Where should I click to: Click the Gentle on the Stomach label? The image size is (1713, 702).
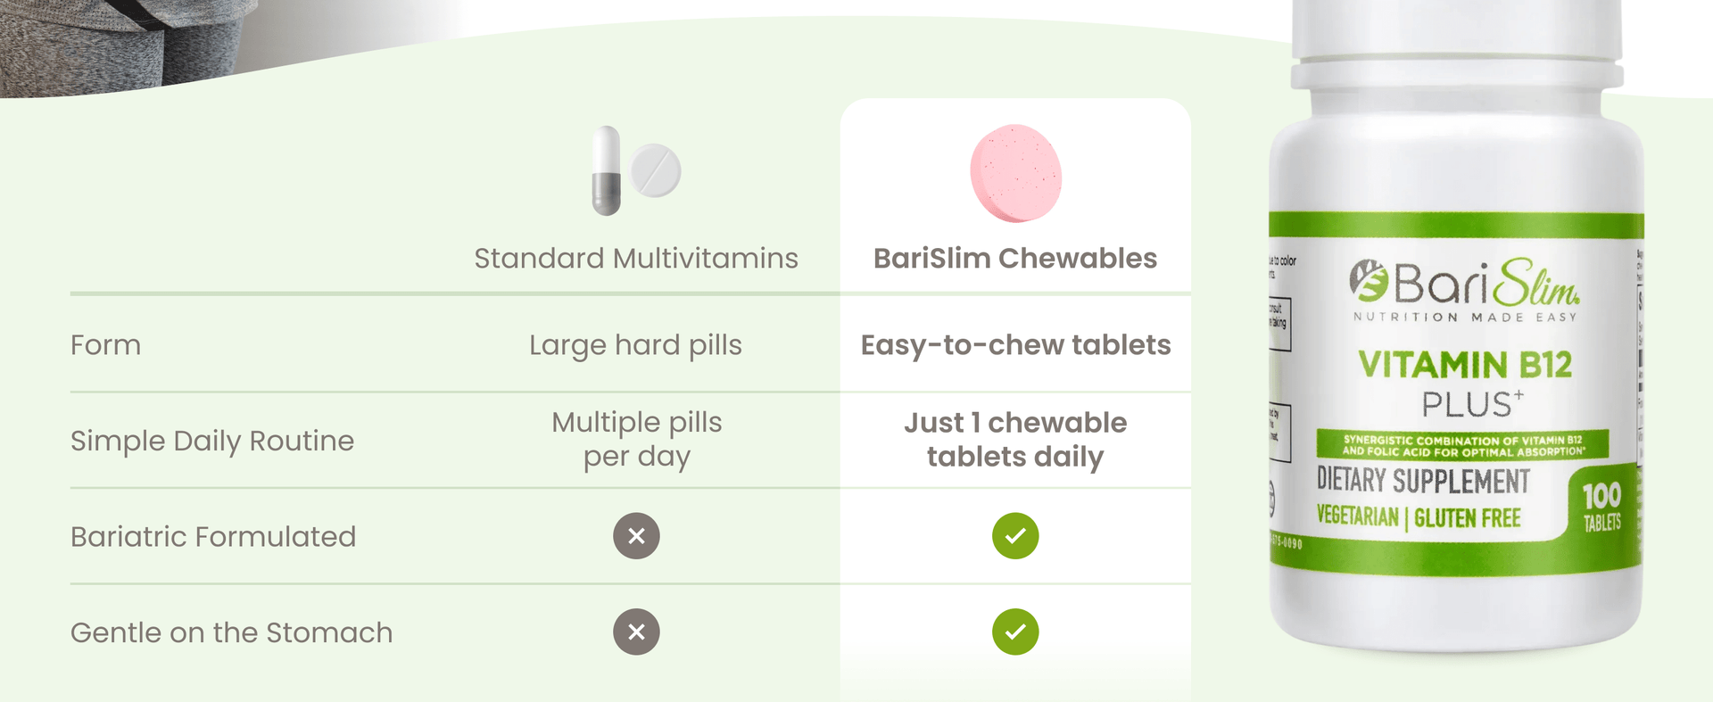tap(231, 632)
